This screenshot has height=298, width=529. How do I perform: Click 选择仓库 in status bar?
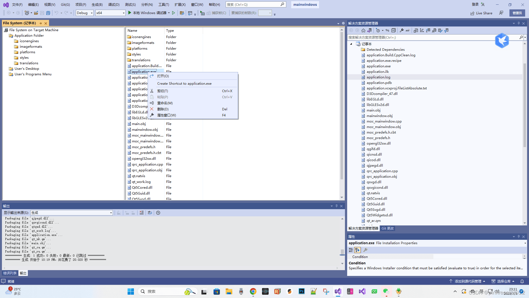503,281
